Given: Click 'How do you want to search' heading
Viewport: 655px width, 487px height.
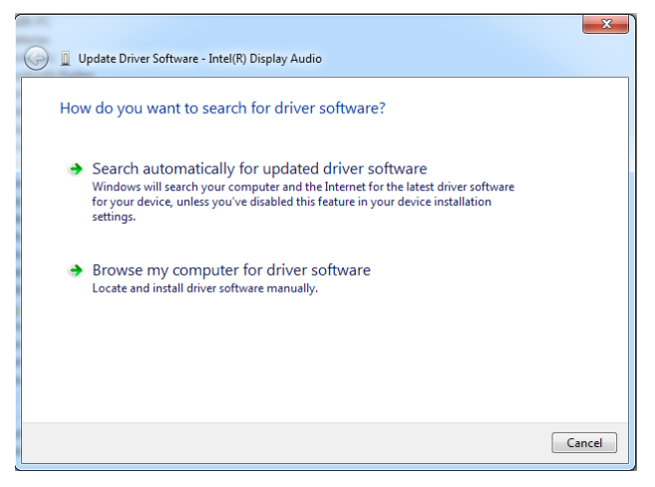Looking at the screenshot, I should coord(222,108).
